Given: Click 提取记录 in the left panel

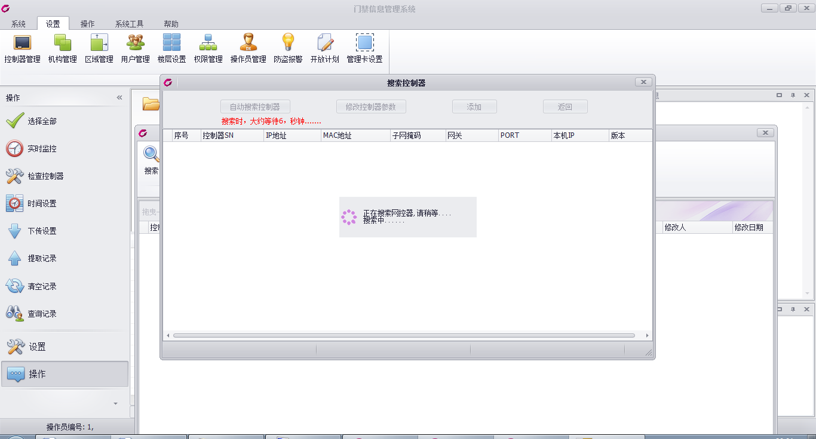Looking at the screenshot, I should click(x=42, y=258).
